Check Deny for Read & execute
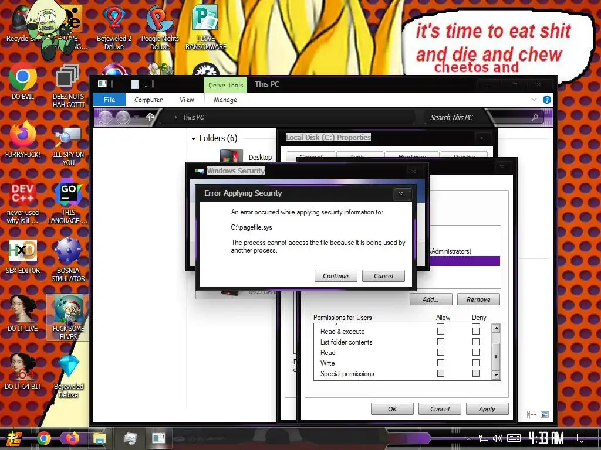This screenshot has height=450, width=601. [475, 331]
